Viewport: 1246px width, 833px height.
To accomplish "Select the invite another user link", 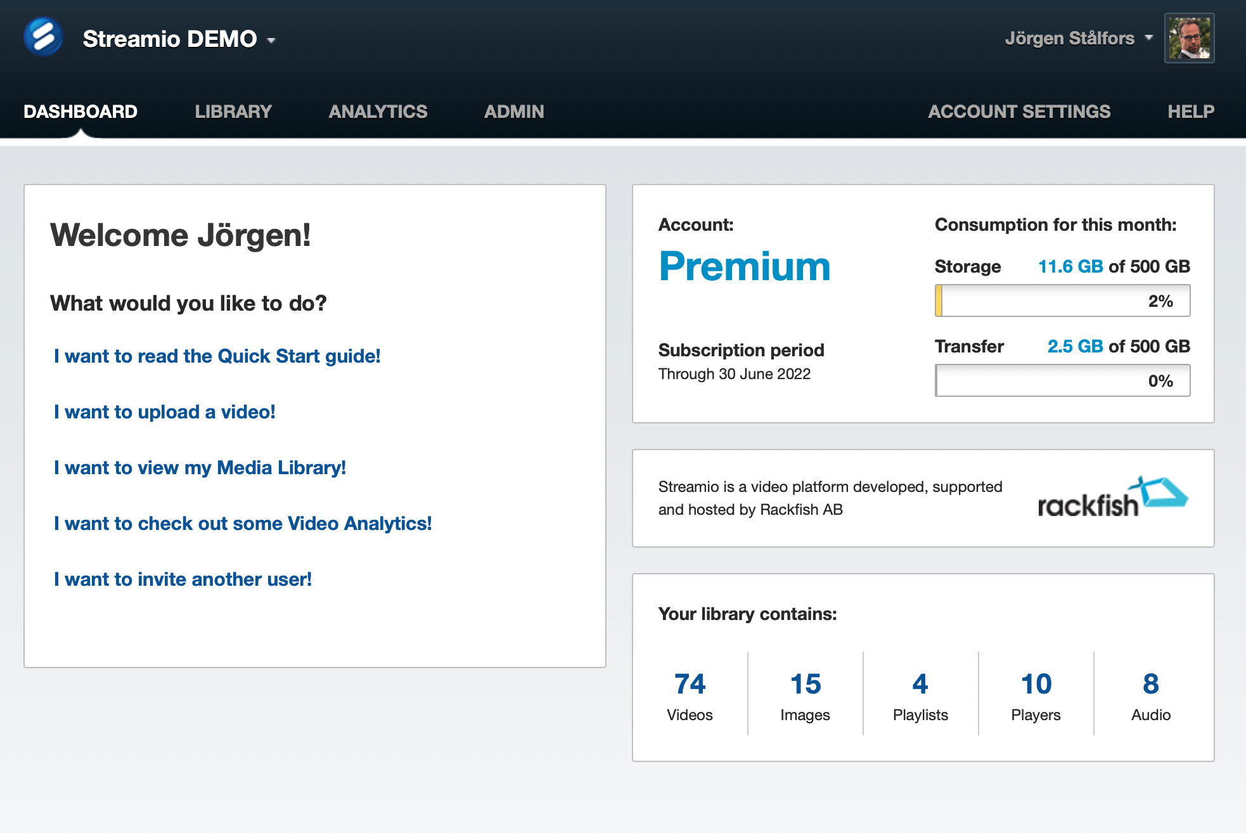I will tap(183, 579).
